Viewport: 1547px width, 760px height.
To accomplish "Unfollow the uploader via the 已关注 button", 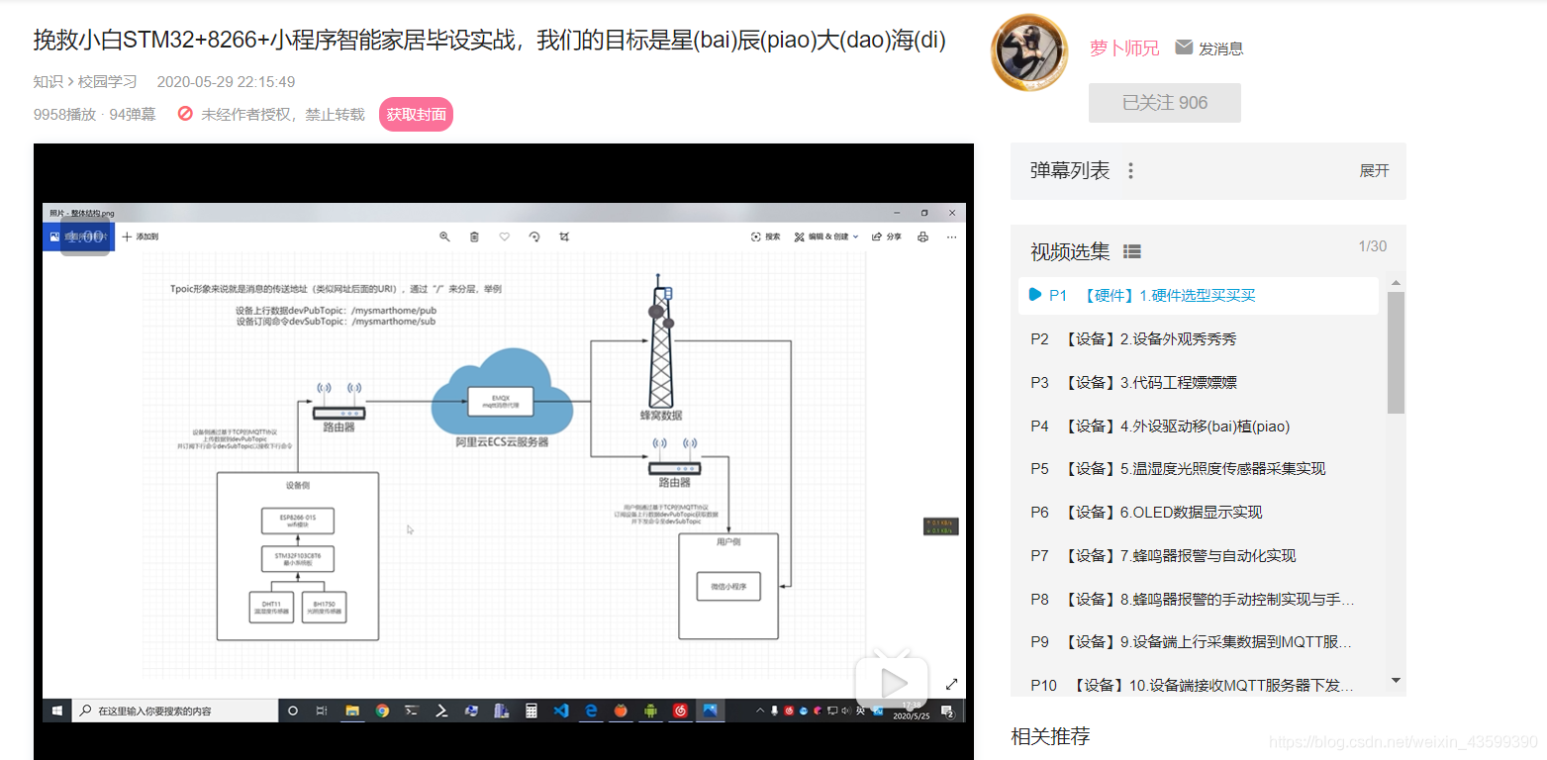I will click(x=1164, y=102).
